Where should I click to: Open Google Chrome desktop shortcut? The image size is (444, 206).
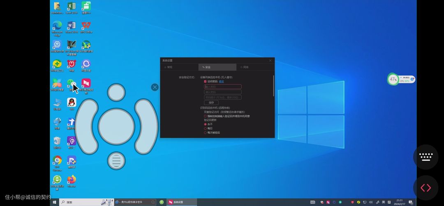(57, 160)
